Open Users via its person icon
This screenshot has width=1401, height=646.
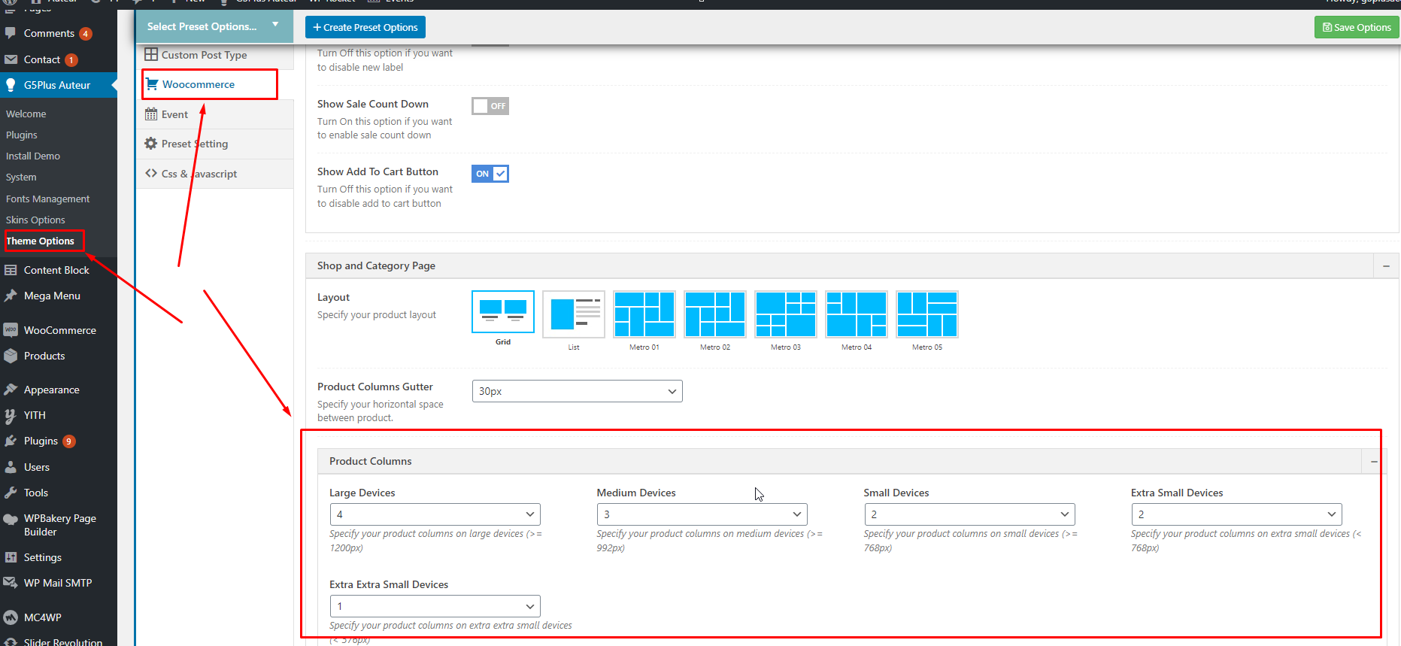click(11, 467)
